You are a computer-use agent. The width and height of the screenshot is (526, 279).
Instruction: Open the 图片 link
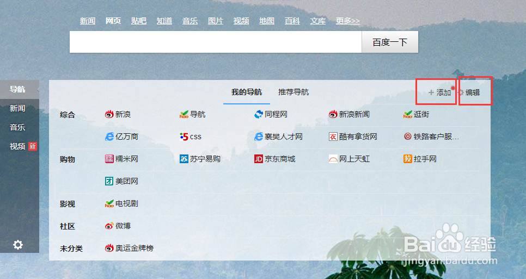coord(216,21)
